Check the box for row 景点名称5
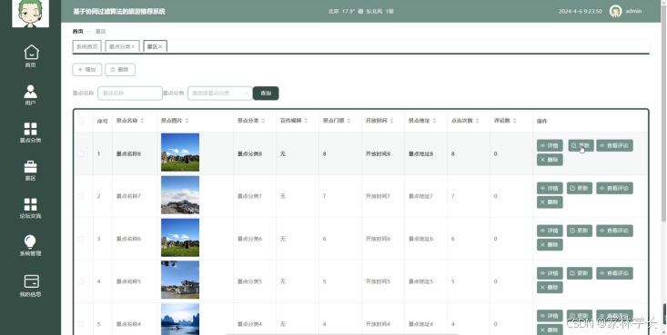 coord(81,281)
